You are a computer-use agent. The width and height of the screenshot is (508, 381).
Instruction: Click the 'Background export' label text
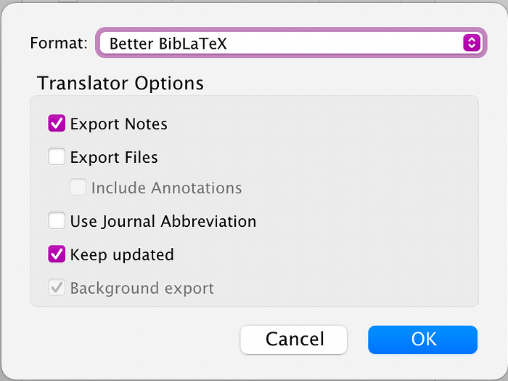pyautogui.click(x=142, y=288)
